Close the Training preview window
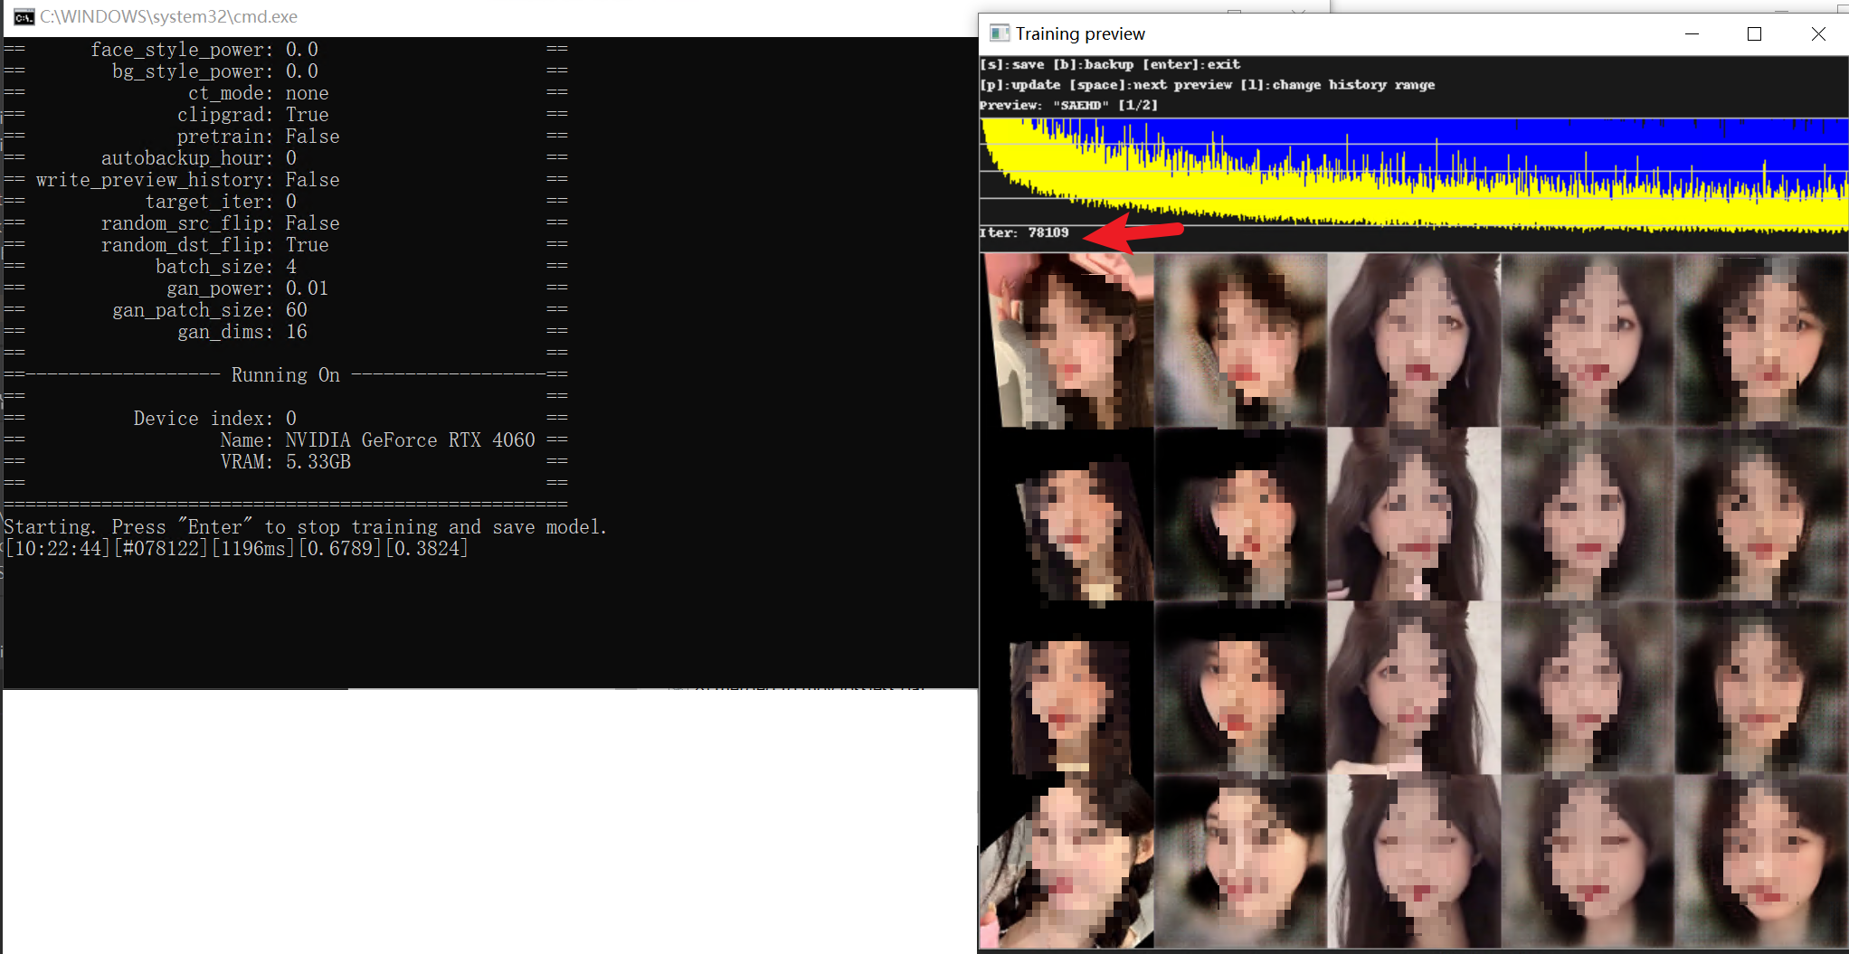 (1819, 33)
